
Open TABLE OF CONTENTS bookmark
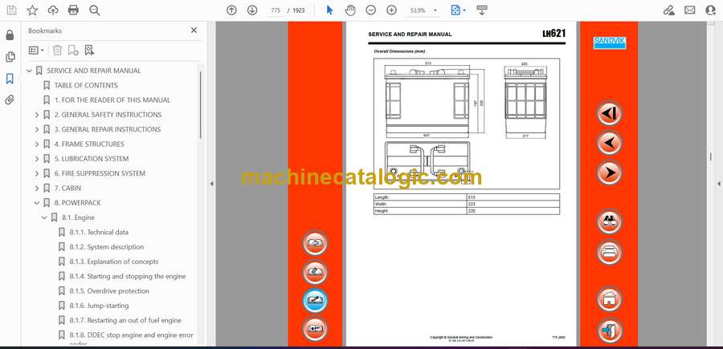pyautogui.click(x=86, y=85)
